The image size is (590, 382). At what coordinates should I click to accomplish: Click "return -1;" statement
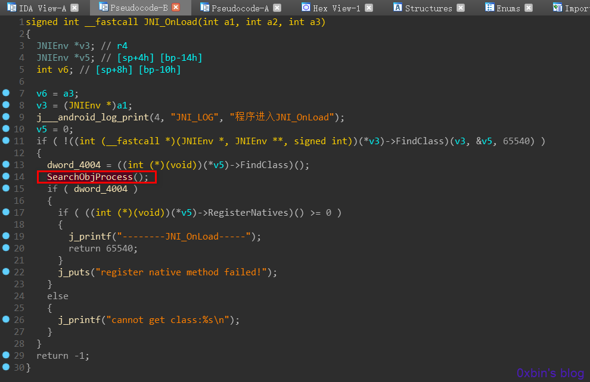(63, 356)
